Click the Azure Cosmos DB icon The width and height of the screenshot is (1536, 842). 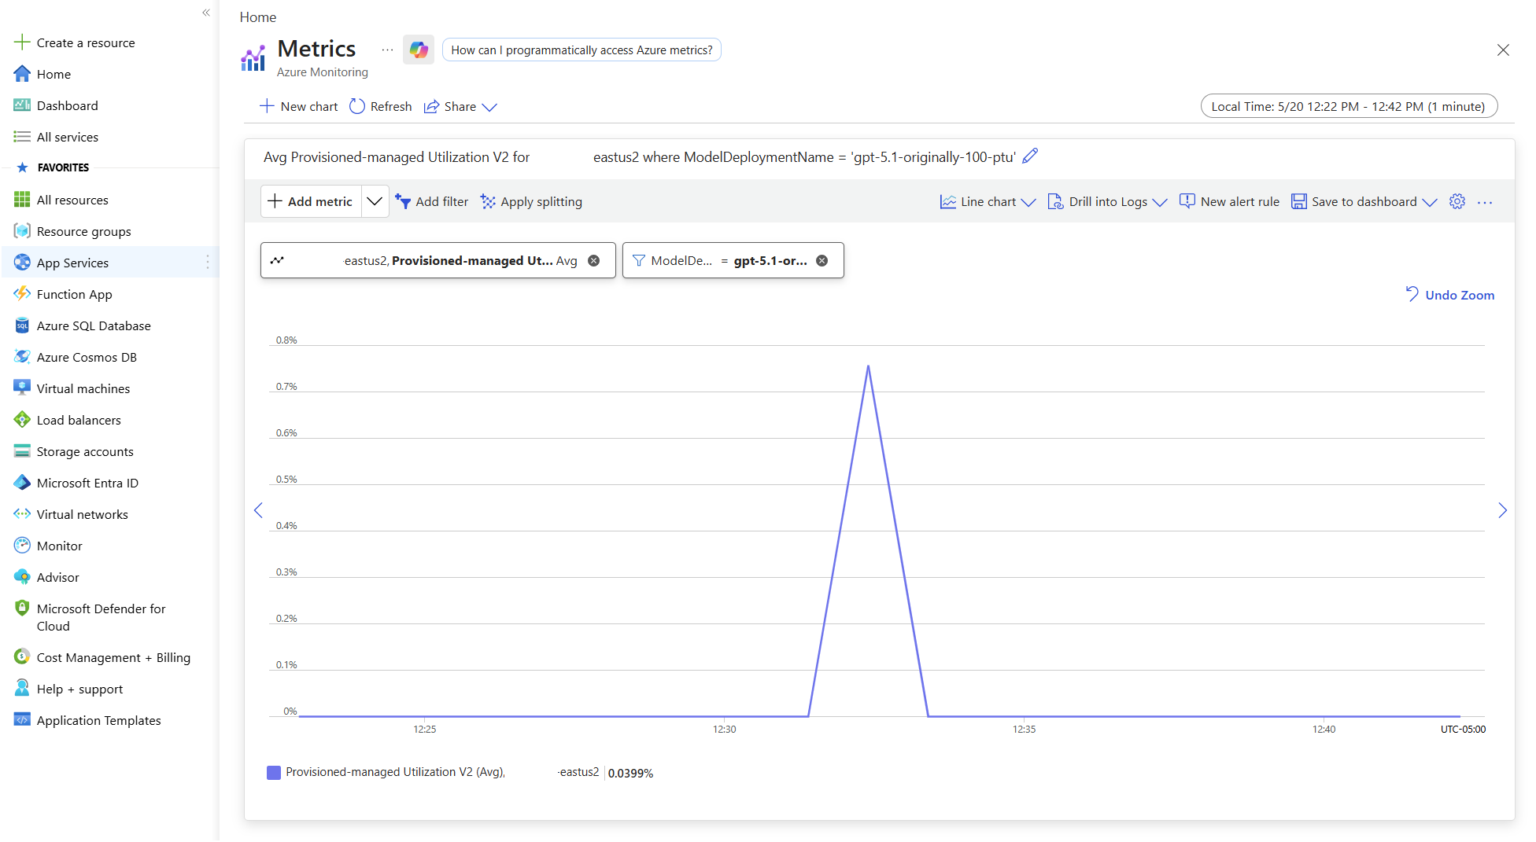pyautogui.click(x=22, y=357)
